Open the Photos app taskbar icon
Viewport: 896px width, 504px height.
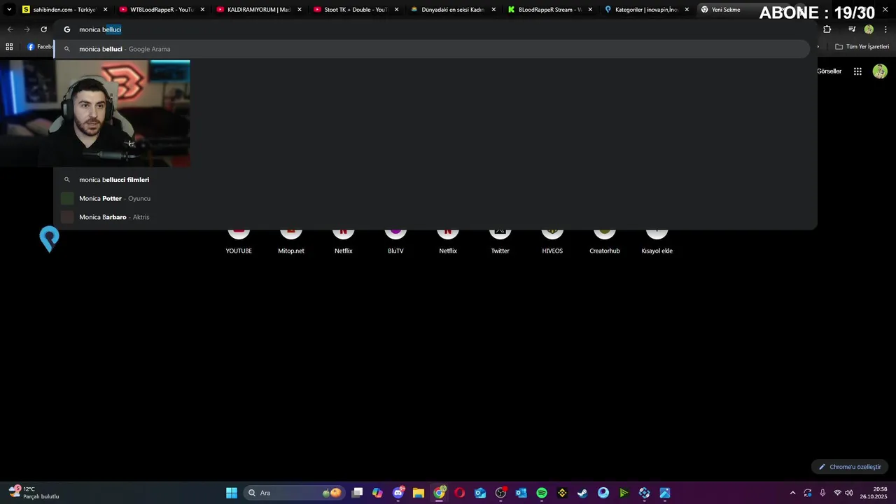[x=665, y=493]
